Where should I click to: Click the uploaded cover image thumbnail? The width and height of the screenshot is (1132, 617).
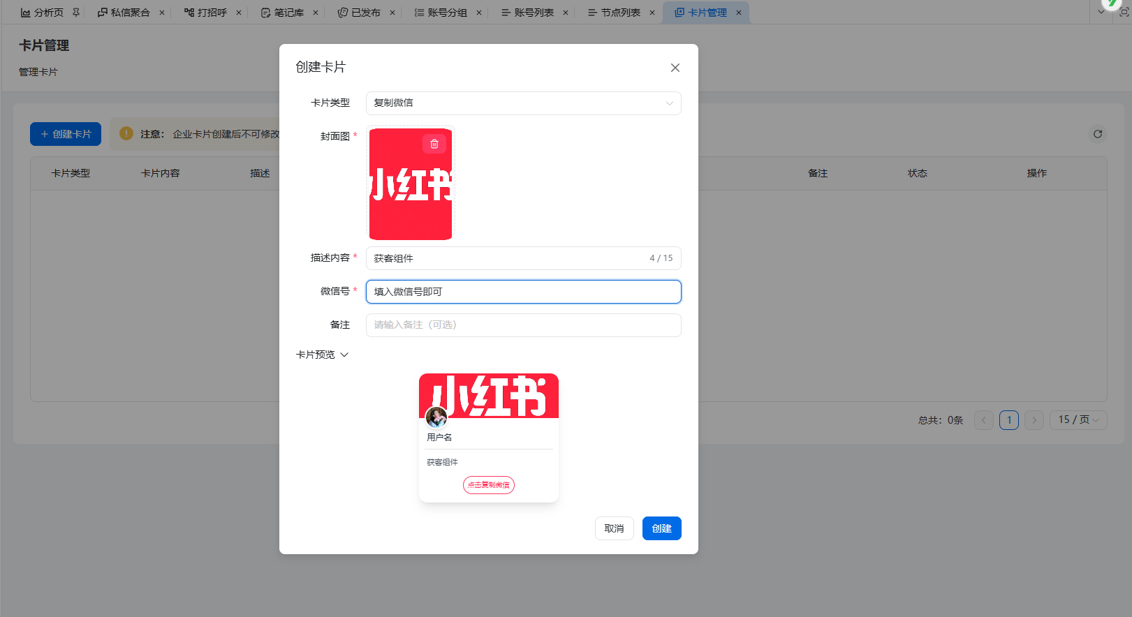(x=411, y=184)
